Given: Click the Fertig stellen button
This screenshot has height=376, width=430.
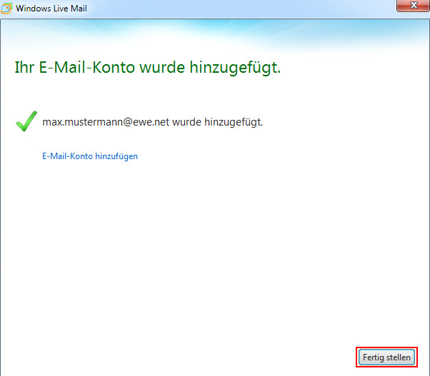Looking at the screenshot, I should click(x=386, y=357).
